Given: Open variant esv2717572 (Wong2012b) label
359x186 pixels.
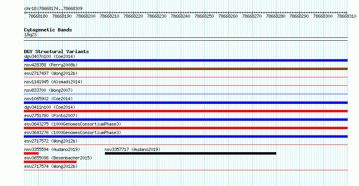Looking at the screenshot, I should [x=51, y=141].
